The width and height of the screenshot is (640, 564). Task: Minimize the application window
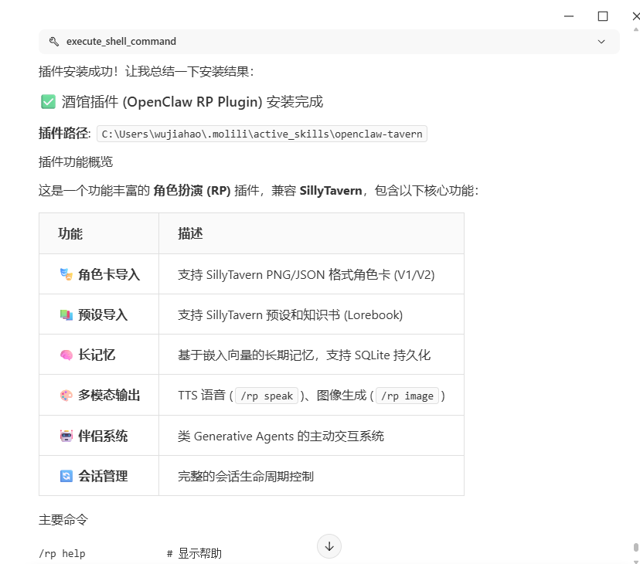coord(568,15)
